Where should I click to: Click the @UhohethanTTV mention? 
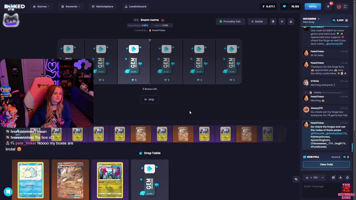pyautogui.click(x=336, y=134)
